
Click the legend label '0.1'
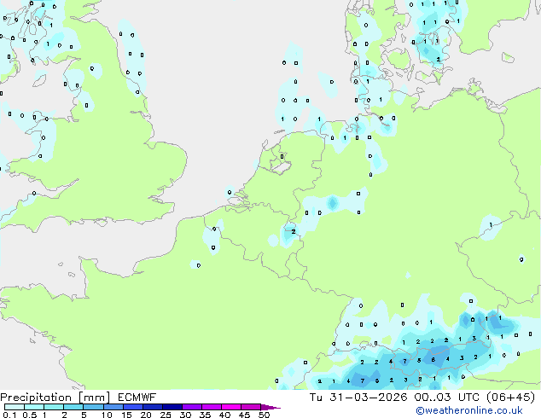click(10, 415)
